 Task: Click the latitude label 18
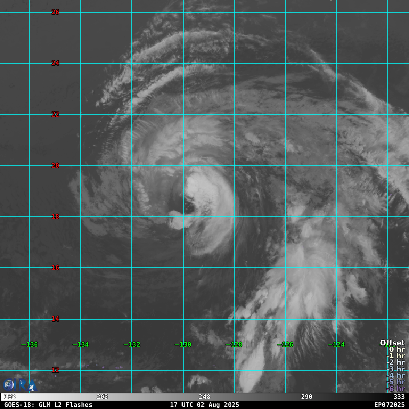(55, 216)
